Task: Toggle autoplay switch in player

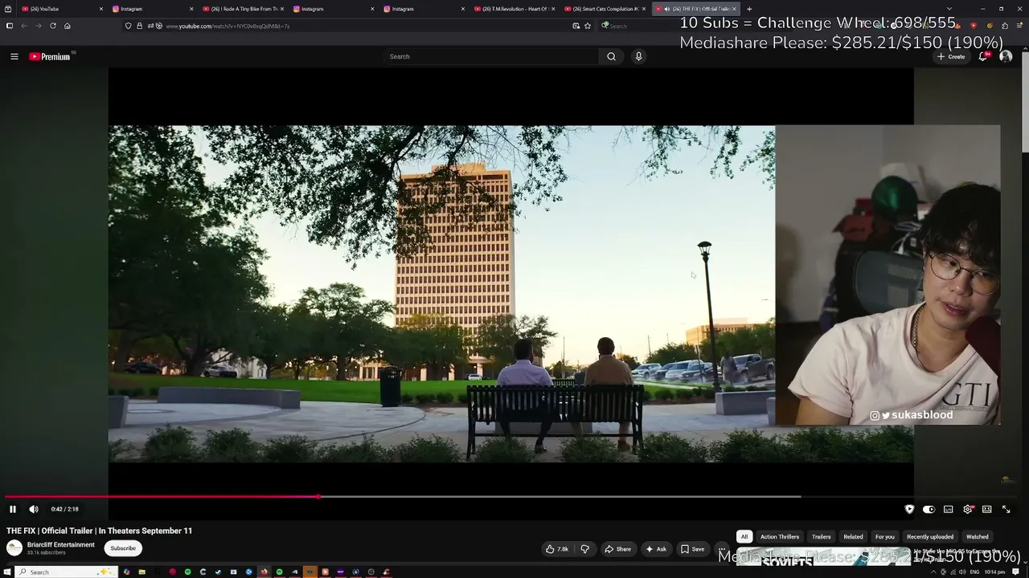Action: click(929, 509)
